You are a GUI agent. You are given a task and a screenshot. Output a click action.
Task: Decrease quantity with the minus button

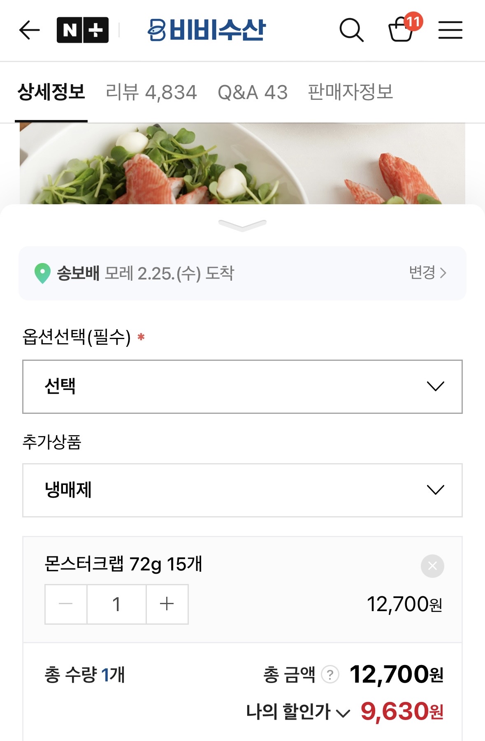point(66,604)
